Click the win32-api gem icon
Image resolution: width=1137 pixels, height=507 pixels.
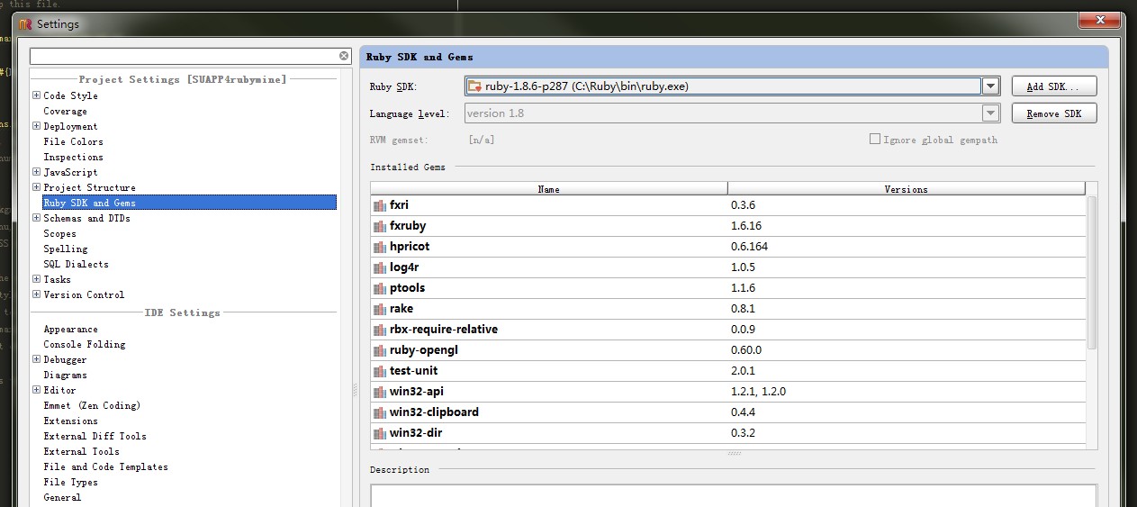(379, 392)
